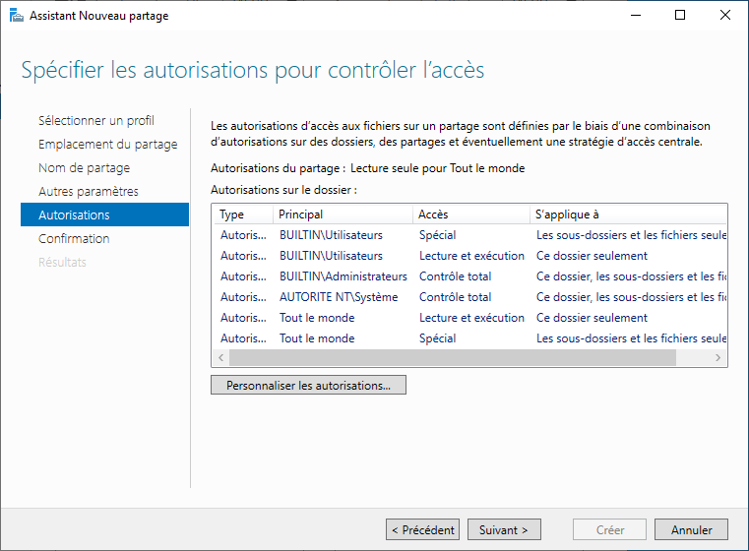The height and width of the screenshot is (551, 749).
Task: Jump to the Confirmation step
Action: pos(74,238)
